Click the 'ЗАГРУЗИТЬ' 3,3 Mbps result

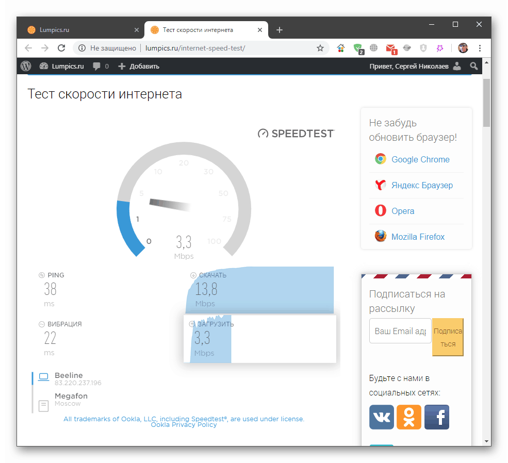point(260,339)
